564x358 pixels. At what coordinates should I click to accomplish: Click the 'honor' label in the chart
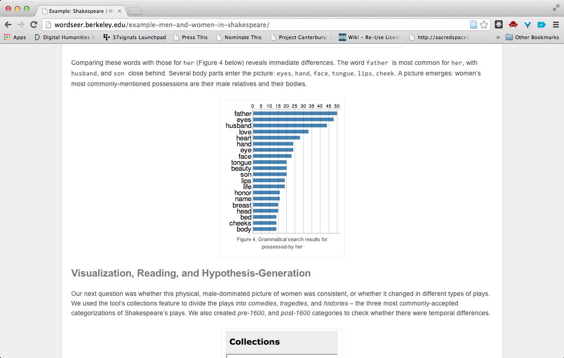(x=243, y=193)
